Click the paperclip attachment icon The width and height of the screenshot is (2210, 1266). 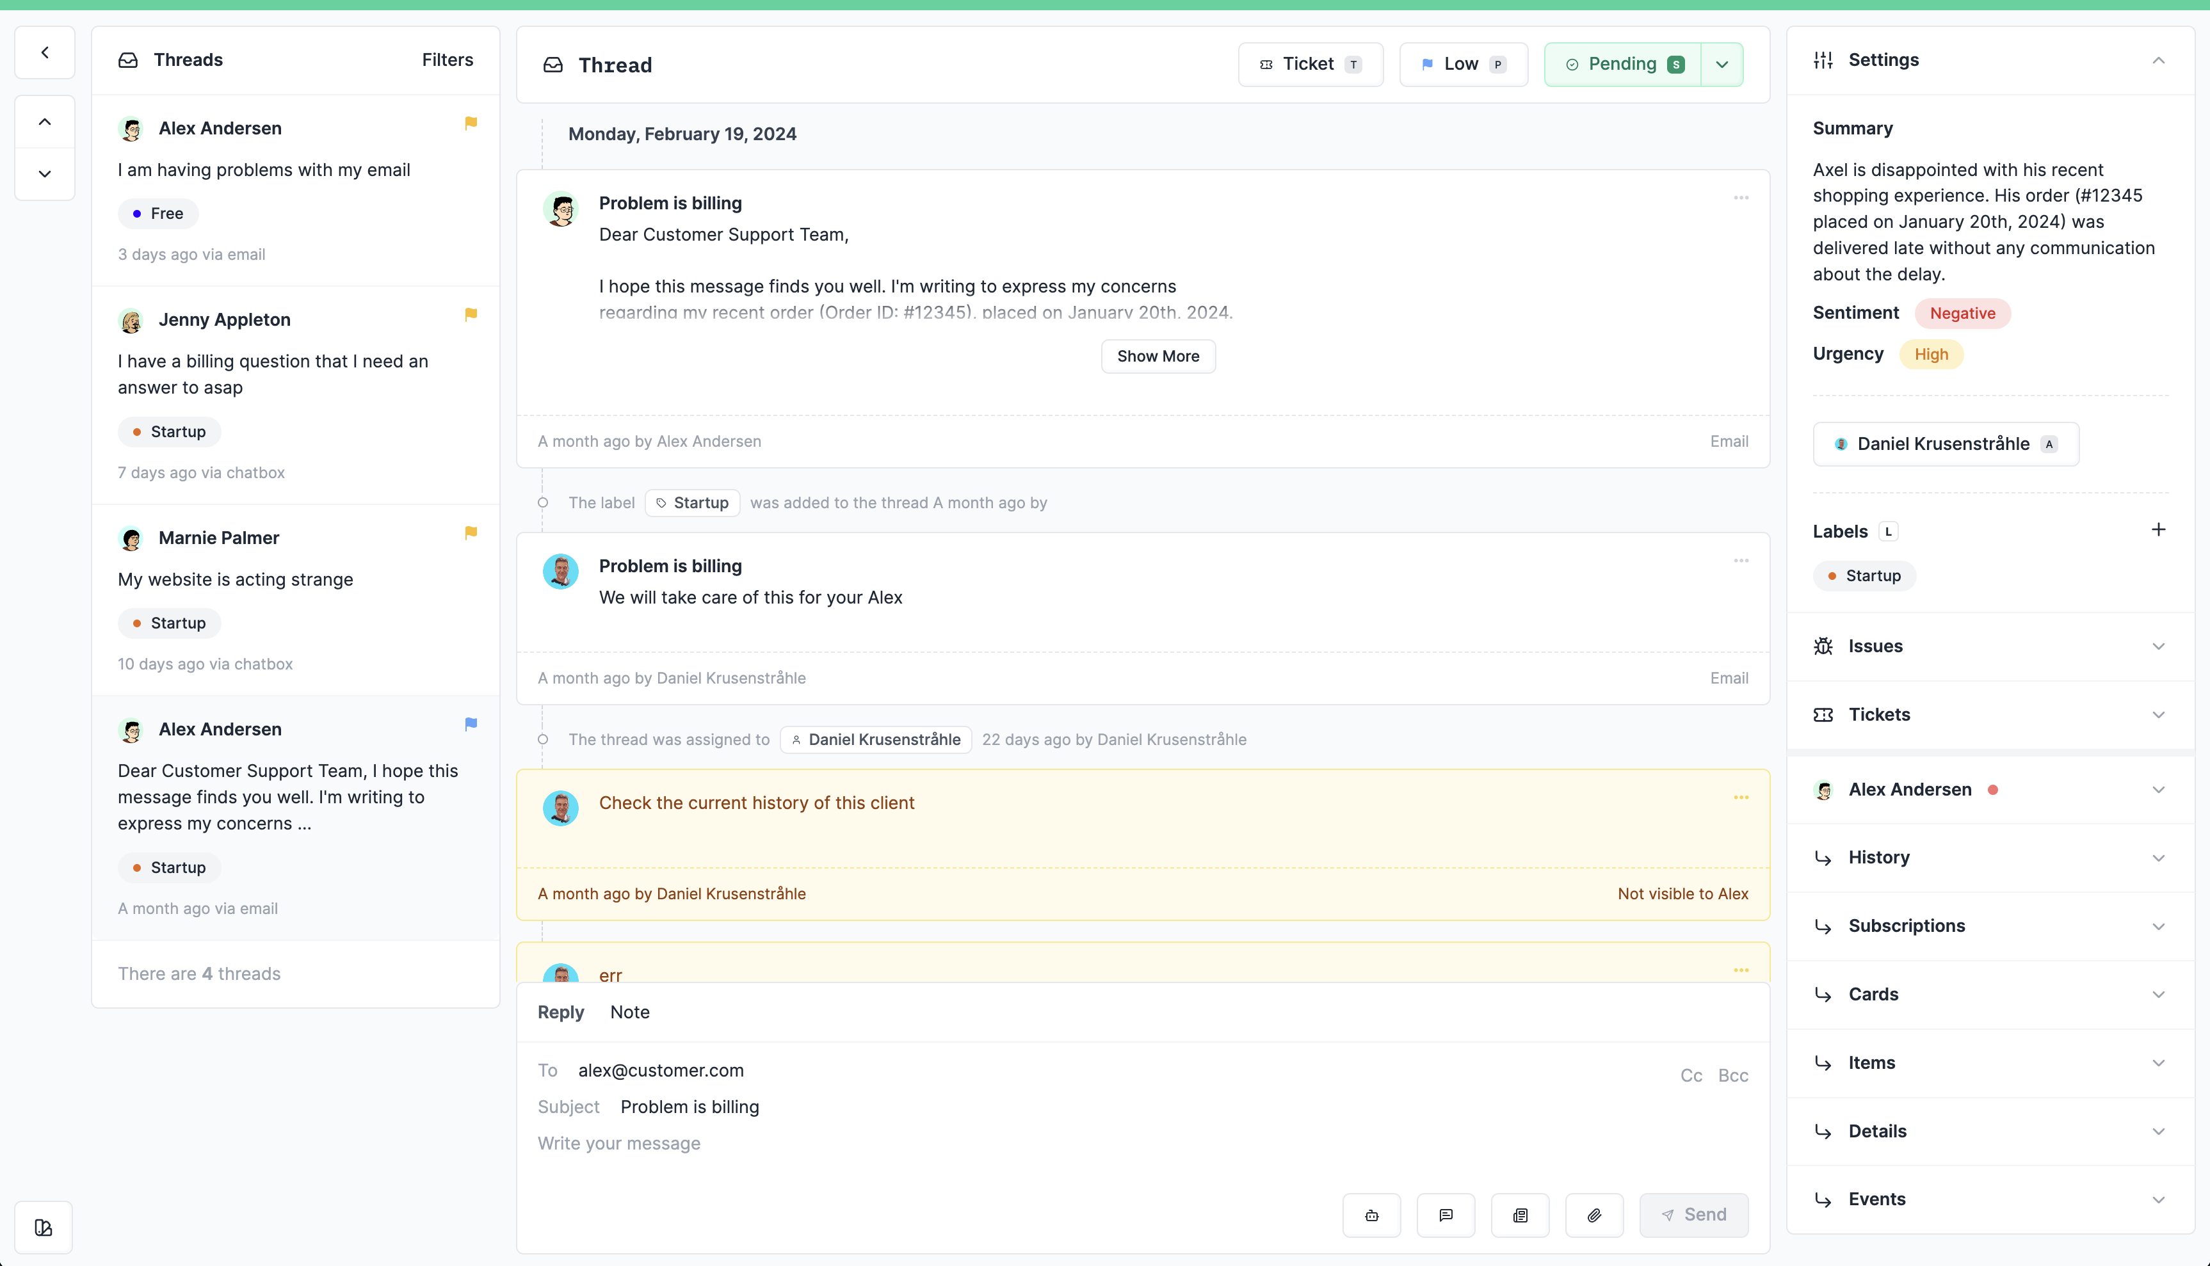coord(1593,1215)
